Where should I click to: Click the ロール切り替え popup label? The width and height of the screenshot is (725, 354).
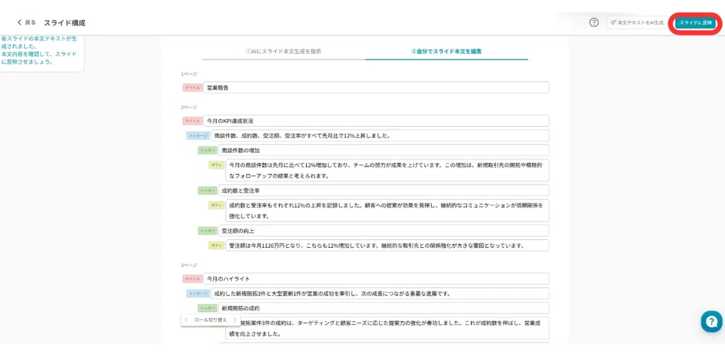[x=210, y=320]
